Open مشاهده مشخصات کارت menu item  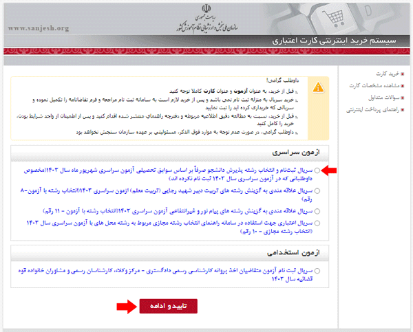[x=374, y=85]
